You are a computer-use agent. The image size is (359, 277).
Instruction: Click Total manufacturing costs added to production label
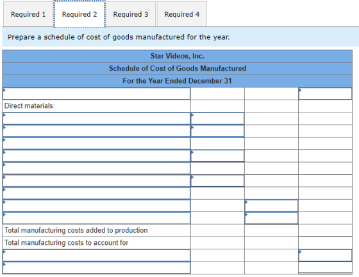coord(76,230)
